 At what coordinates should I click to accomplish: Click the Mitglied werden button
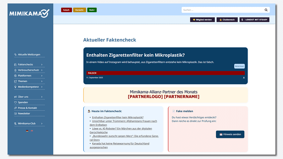[x=202, y=20]
